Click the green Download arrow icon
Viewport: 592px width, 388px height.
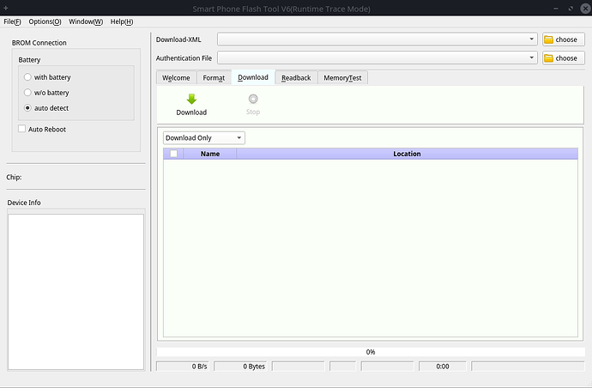191,99
